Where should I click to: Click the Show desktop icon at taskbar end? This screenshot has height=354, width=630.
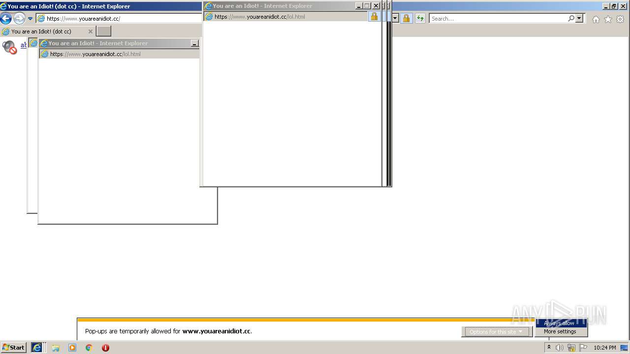click(624, 348)
